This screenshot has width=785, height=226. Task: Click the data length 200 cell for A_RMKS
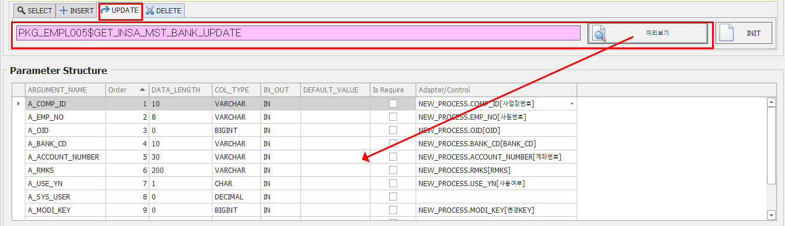181,170
